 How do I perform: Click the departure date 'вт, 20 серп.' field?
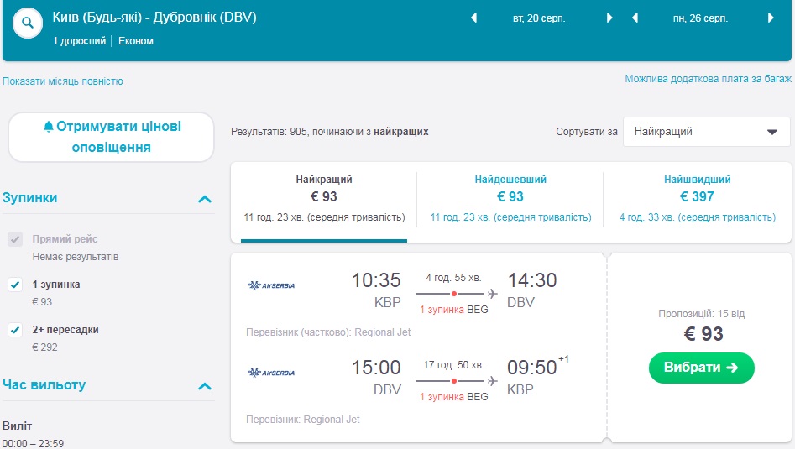click(x=541, y=18)
